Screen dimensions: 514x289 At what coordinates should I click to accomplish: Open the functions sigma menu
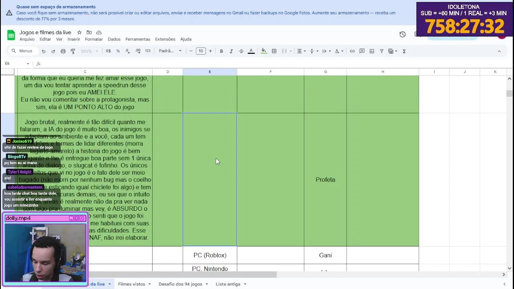click(404, 51)
